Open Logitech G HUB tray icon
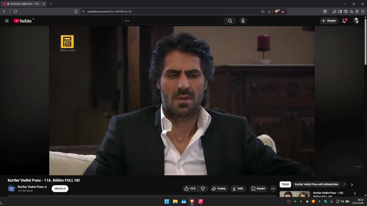 [x=301, y=201]
